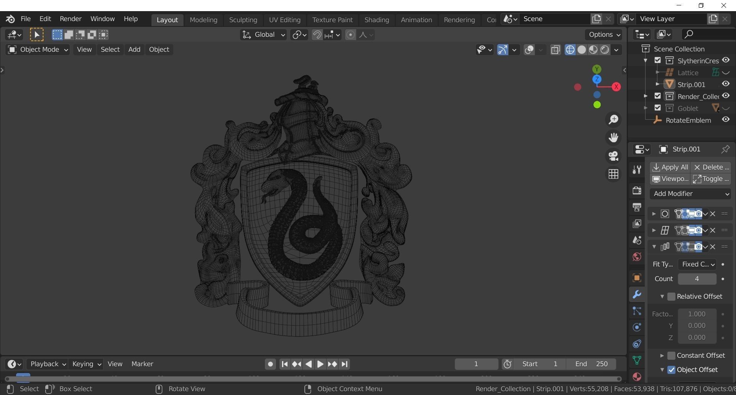Screen dimensions: 736x395
Task: Open the Render properties tab
Action: point(637,191)
